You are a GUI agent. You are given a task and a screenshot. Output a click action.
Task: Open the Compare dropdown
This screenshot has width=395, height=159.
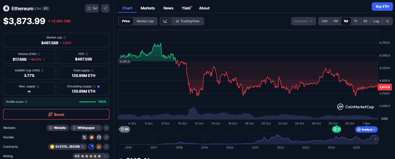click(303, 21)
